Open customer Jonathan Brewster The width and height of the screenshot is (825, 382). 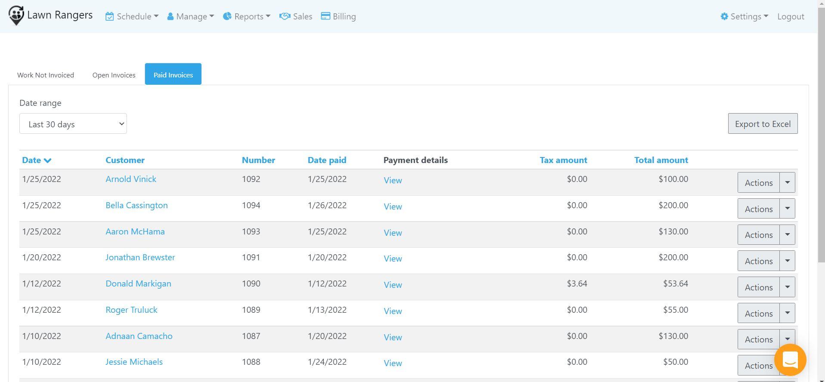click(x=140, y=257)
